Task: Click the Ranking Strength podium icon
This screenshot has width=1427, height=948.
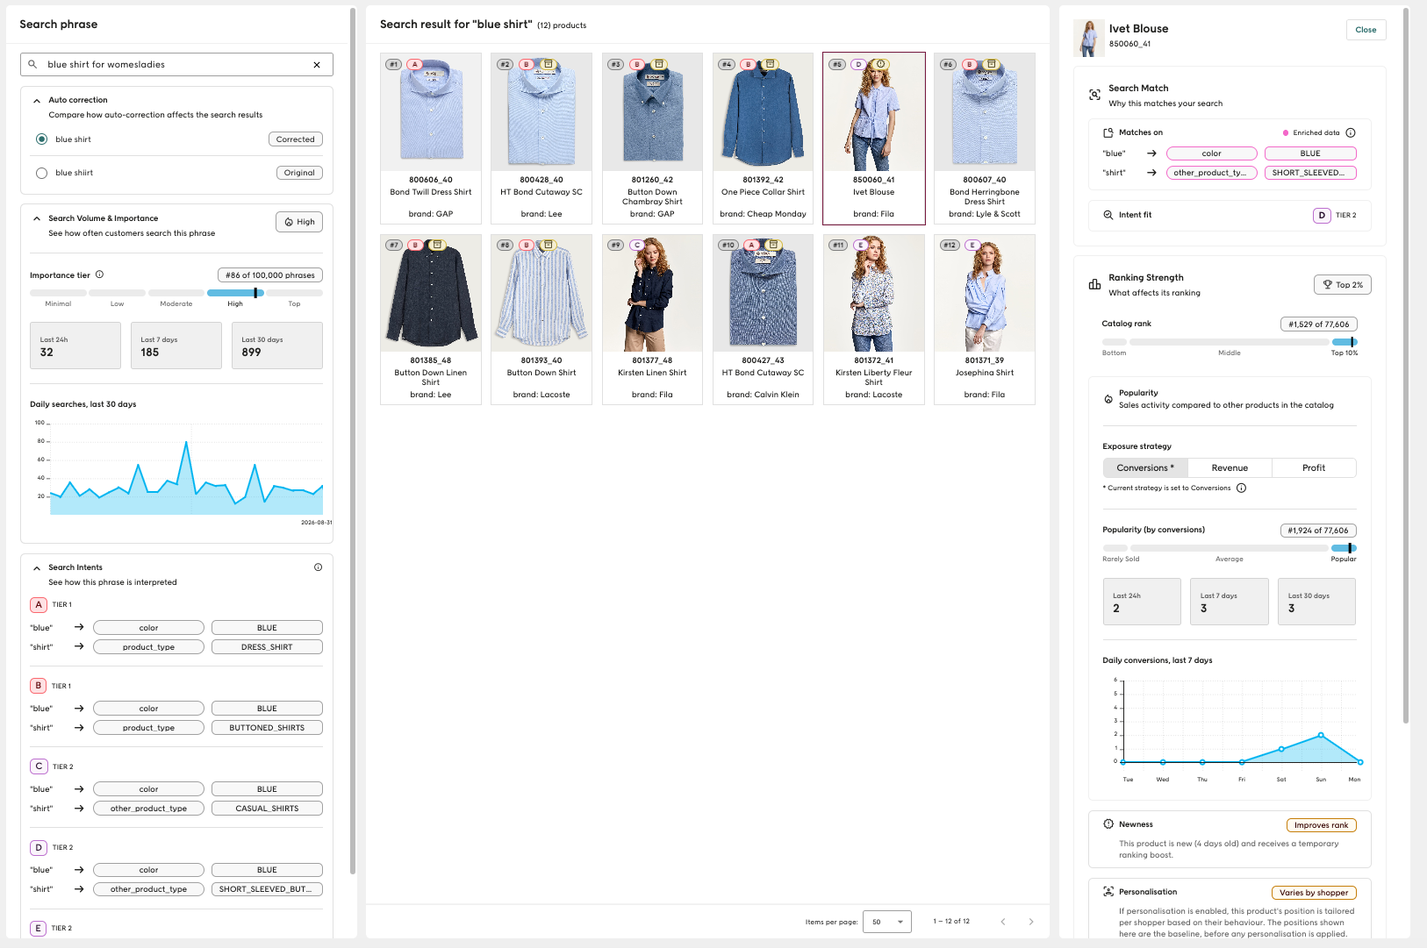Action: 1094,284
